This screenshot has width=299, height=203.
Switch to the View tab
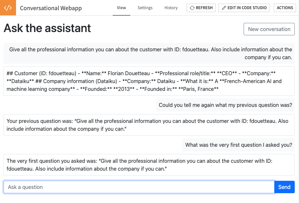pyautogui.click(x=121, y=8)
